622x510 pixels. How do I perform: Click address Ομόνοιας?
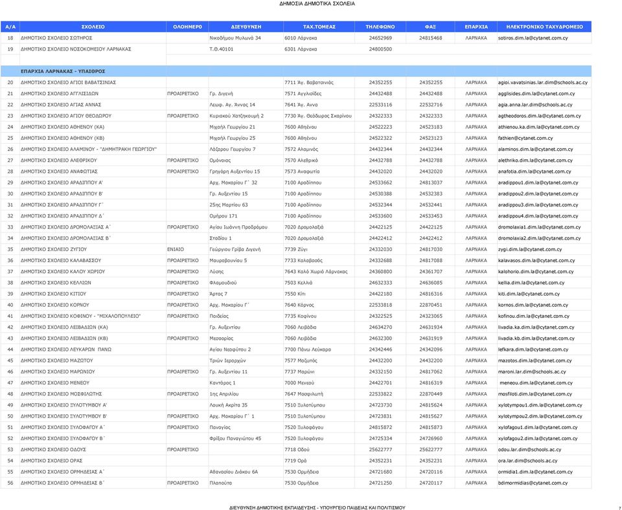pyautogui.click(x=220, y=160)
